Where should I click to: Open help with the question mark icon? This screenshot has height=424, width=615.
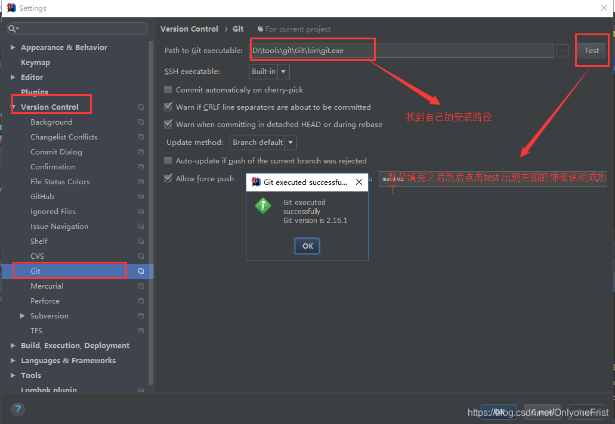(x=18, y=410)
